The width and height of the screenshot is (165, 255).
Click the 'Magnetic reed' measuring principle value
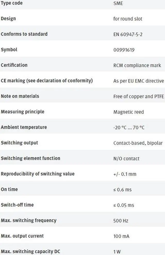pos(128,112)
